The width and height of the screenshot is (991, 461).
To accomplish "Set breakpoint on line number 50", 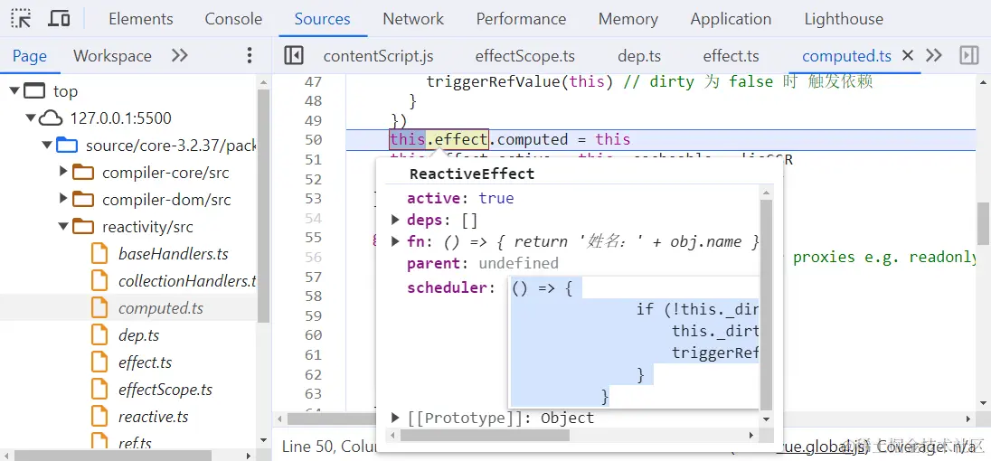I will [313, 139].
